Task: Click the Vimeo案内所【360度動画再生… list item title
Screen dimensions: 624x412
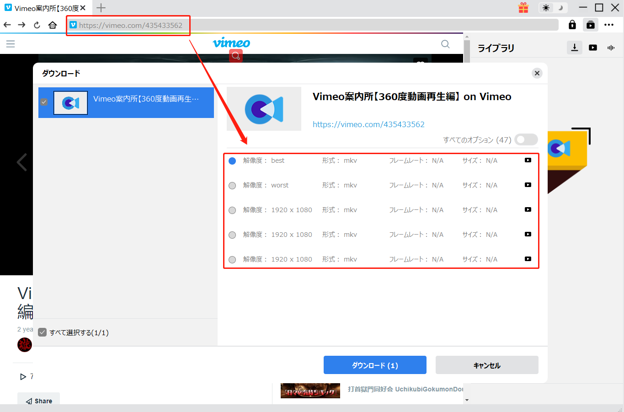Action: (146, 99)
